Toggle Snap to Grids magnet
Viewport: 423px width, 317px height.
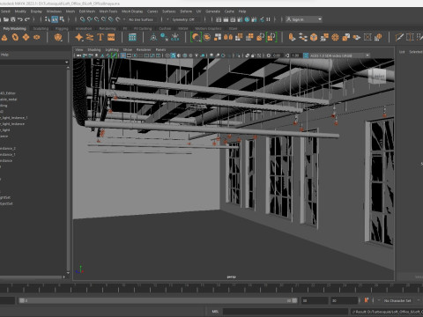tap(83, 19)
